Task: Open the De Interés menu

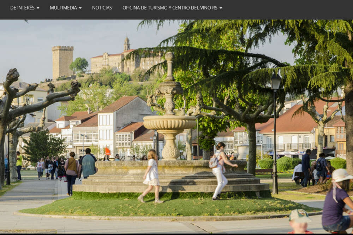Action: (22, 8)
